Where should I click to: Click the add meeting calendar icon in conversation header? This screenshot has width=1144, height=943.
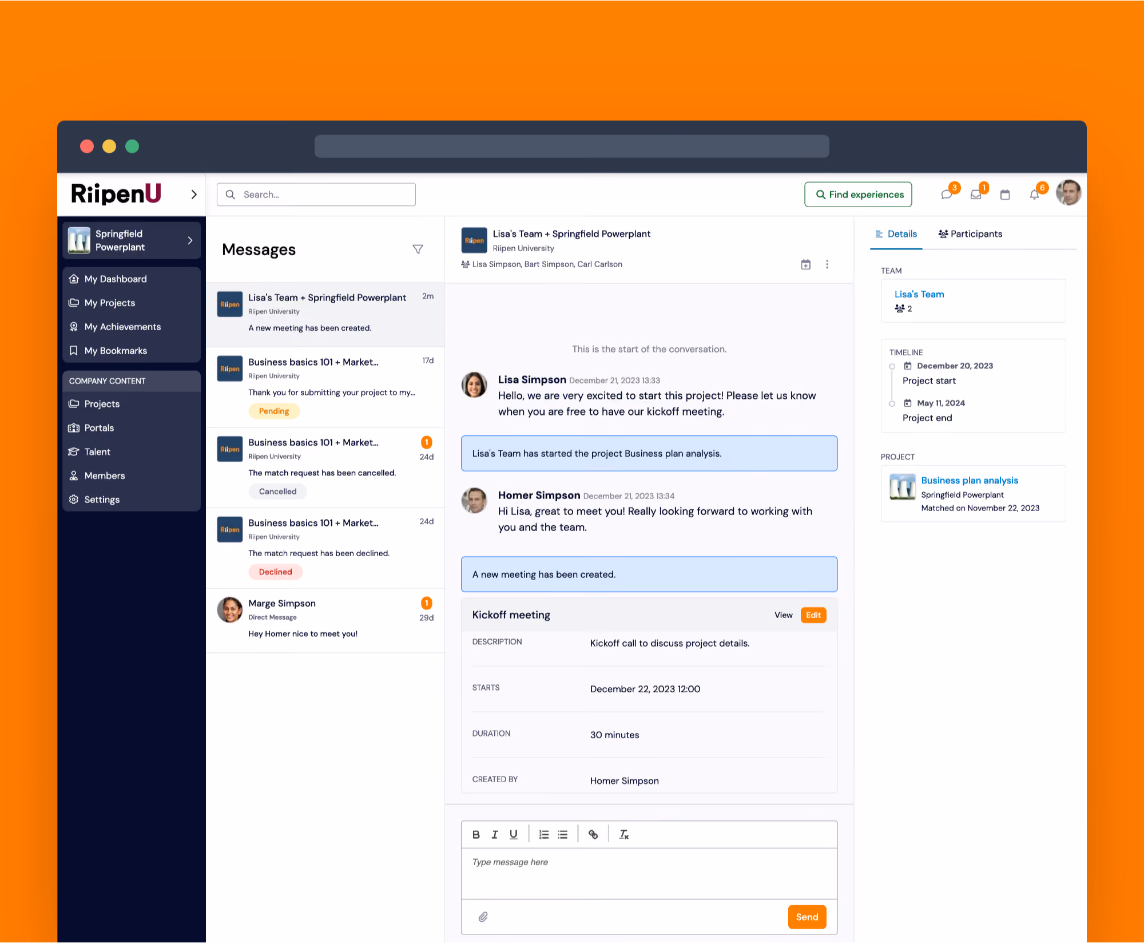pos(805,264)
